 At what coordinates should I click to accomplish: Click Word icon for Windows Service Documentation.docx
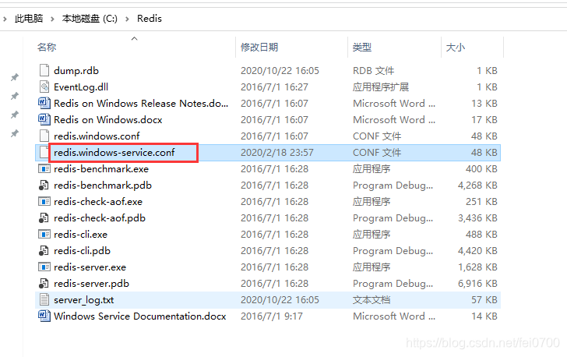click(44, 316)
